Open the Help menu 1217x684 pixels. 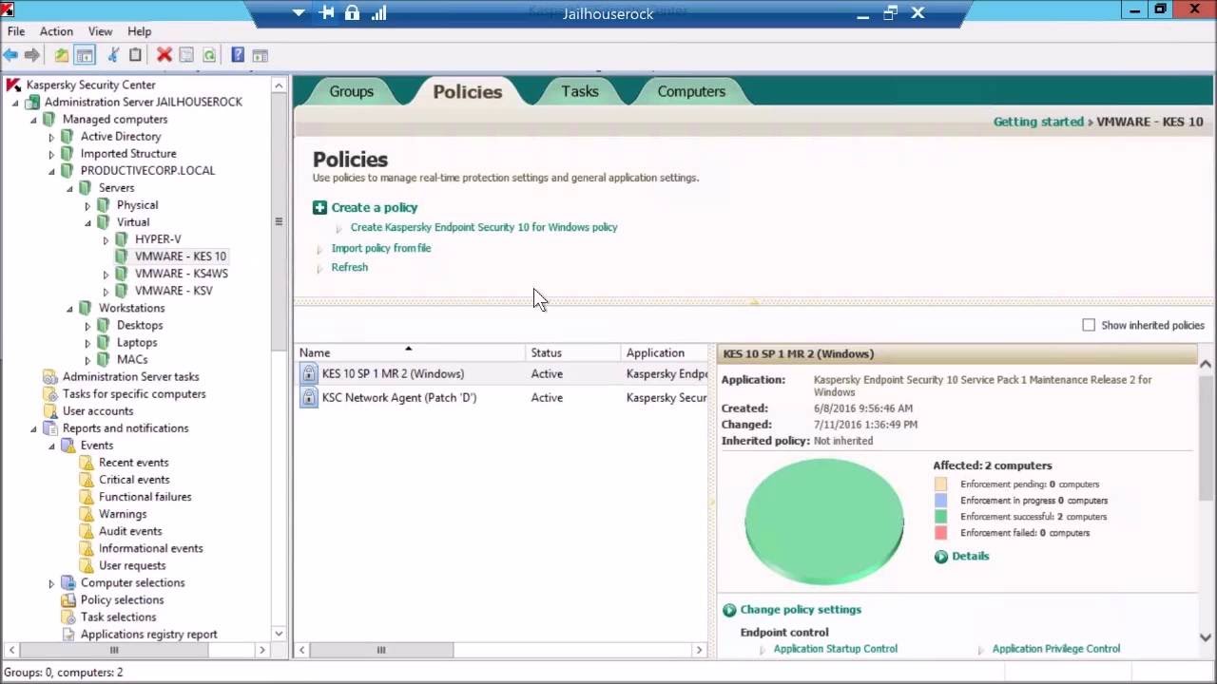click(x=139, y=31)
